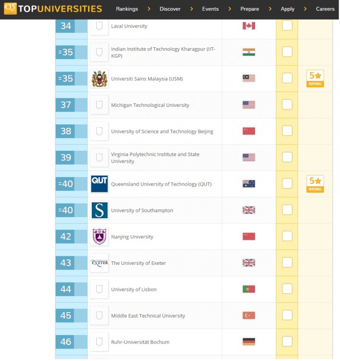This screenshot has height=361, width=340.
Task: Tick the checkbox for University of Exeter
Action: coord(287,263)
